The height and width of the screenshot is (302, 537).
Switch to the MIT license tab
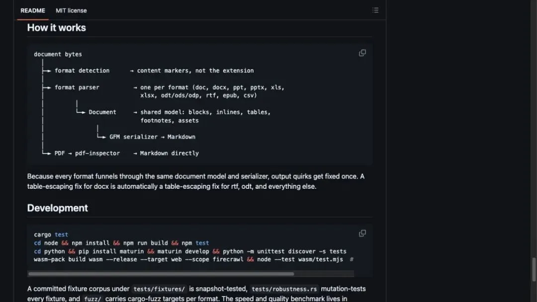(x=71, y=10)
